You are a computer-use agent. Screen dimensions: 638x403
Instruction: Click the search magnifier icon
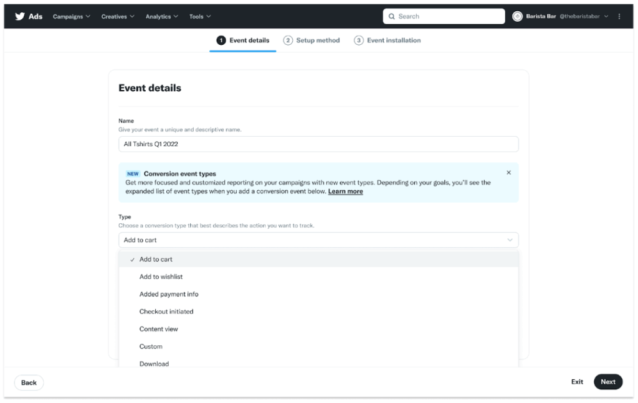pyautogui.click(x=391, y=16)
